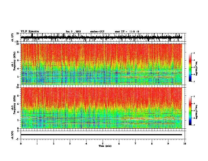Click the ch.1 spectrogram "8" kHz tick label
This screenshot has height=161, width=208.
(x=18, y=52)
